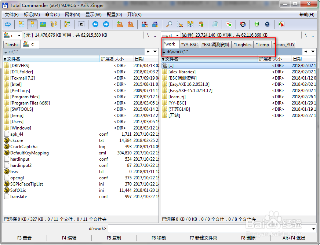Click the command line input field
Screen dimensions: 320x245
[x=210, y=229]
